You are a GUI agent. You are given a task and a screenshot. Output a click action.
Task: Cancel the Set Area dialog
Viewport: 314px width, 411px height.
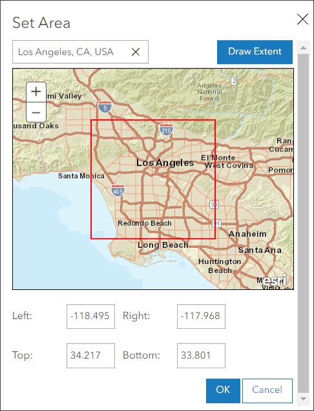(267, 390)
